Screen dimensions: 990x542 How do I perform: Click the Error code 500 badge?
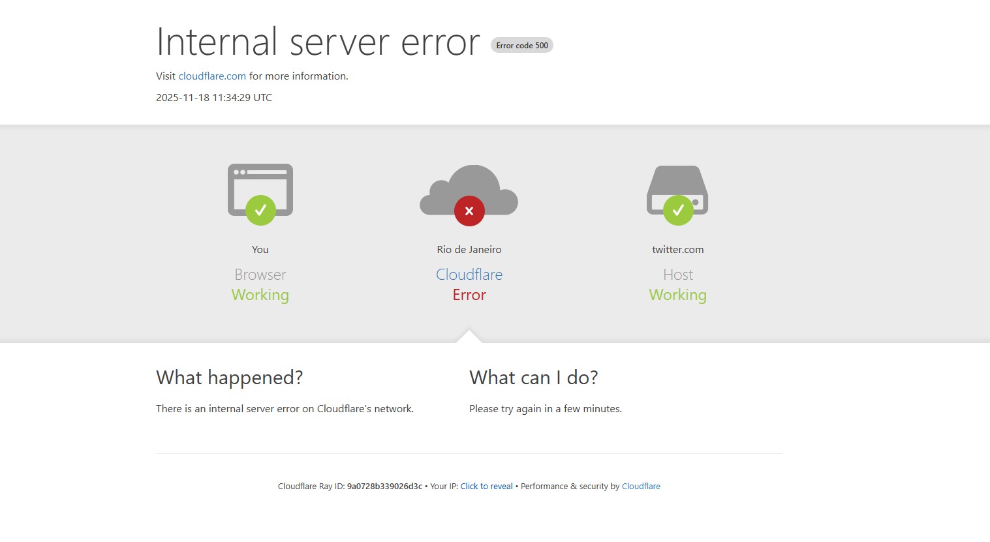pos(521,46)
